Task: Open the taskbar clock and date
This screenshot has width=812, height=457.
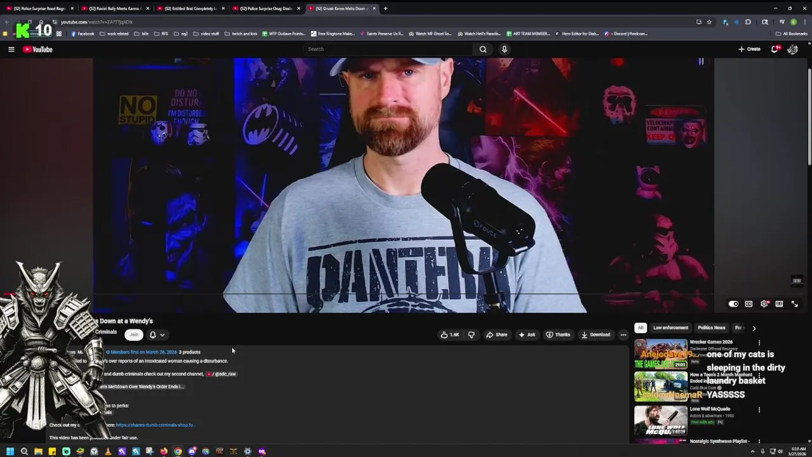Action: pos(798,451)
